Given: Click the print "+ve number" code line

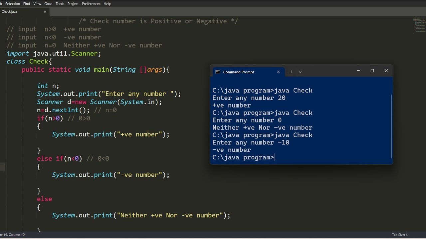Looking at the screenshot, I should point(110,134).
